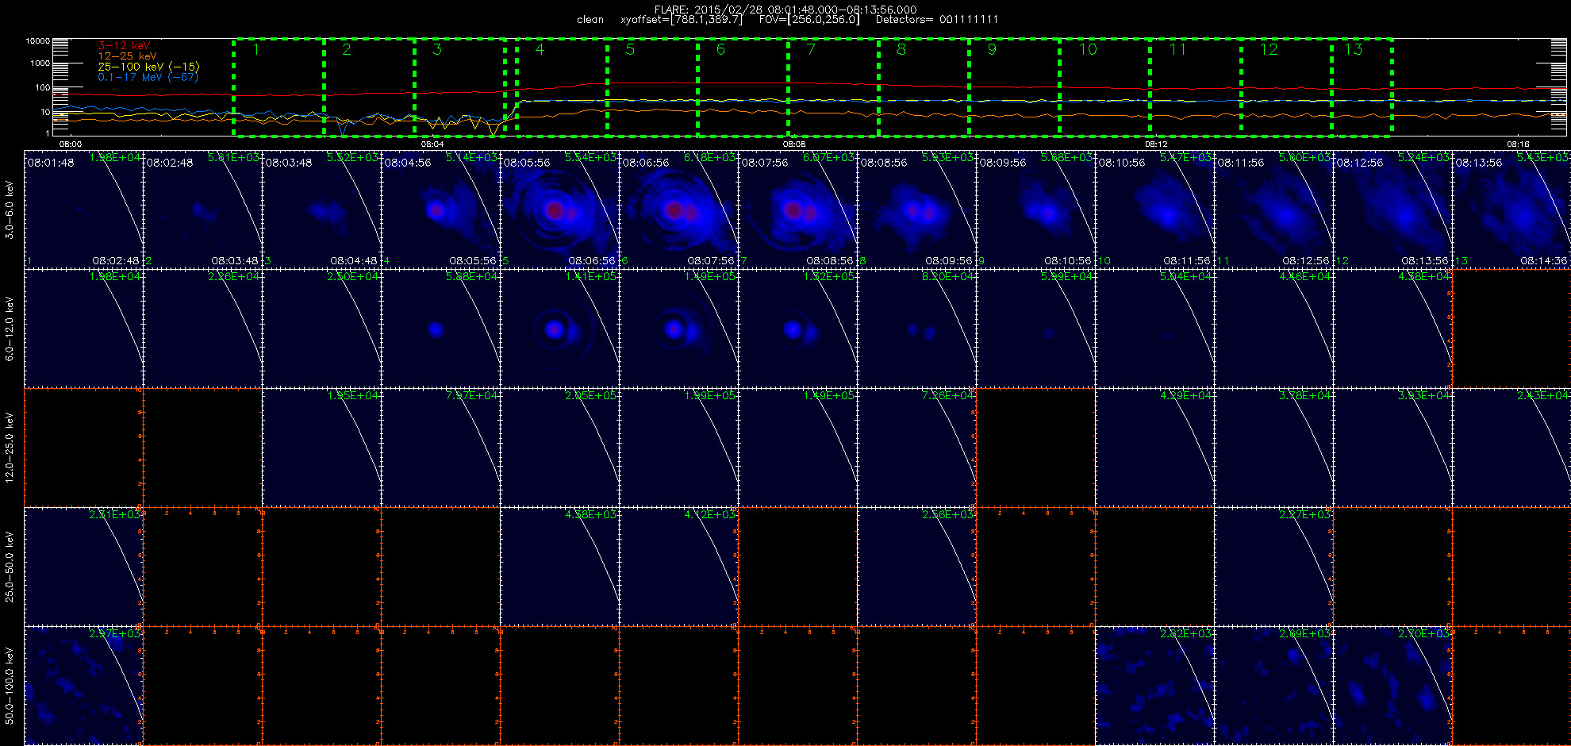
Task: Select the 3.0-6.0 keV image starting 08:06:56
Action: (679, 210)
